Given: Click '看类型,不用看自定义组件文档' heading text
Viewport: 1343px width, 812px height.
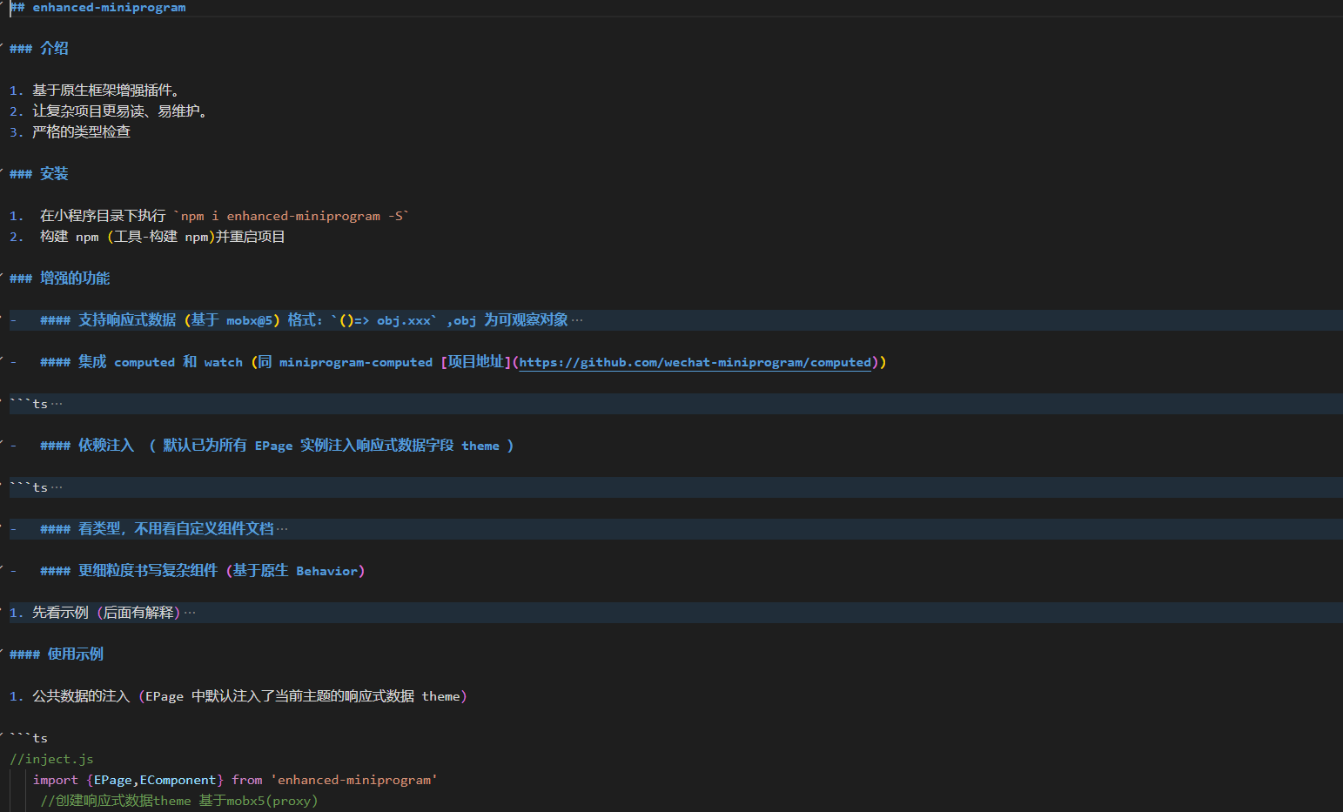Looking at the screenshot, I should [176, 529].
